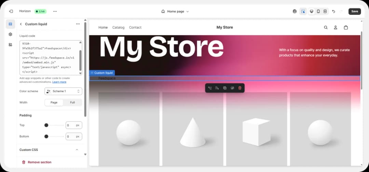Click the sidebar vertical scrollbar

pos(85,69)
